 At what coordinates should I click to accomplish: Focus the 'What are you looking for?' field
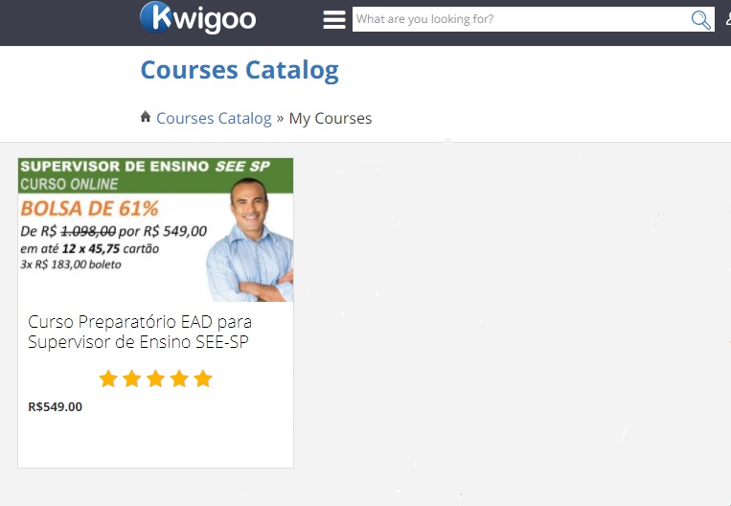coord(521,19)
